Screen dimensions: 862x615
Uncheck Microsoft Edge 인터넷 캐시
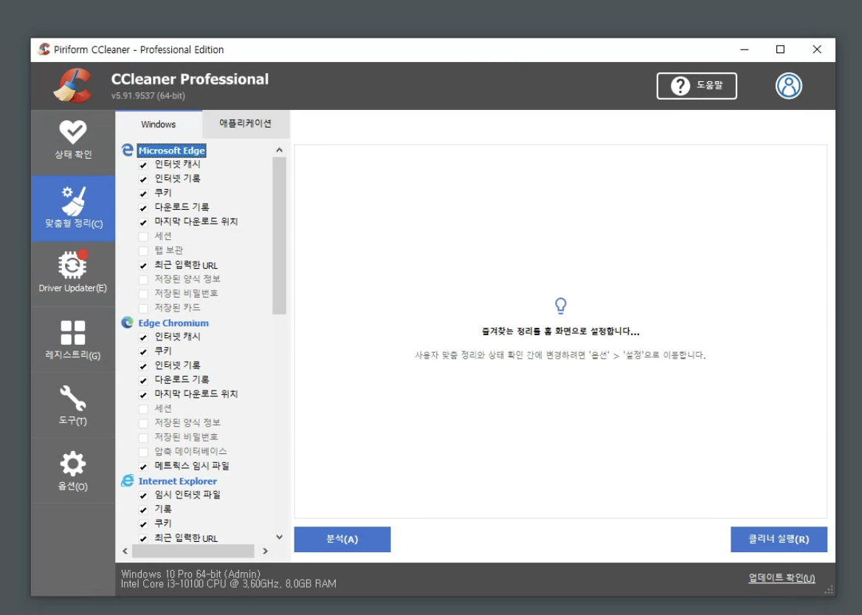pos(143,165)
